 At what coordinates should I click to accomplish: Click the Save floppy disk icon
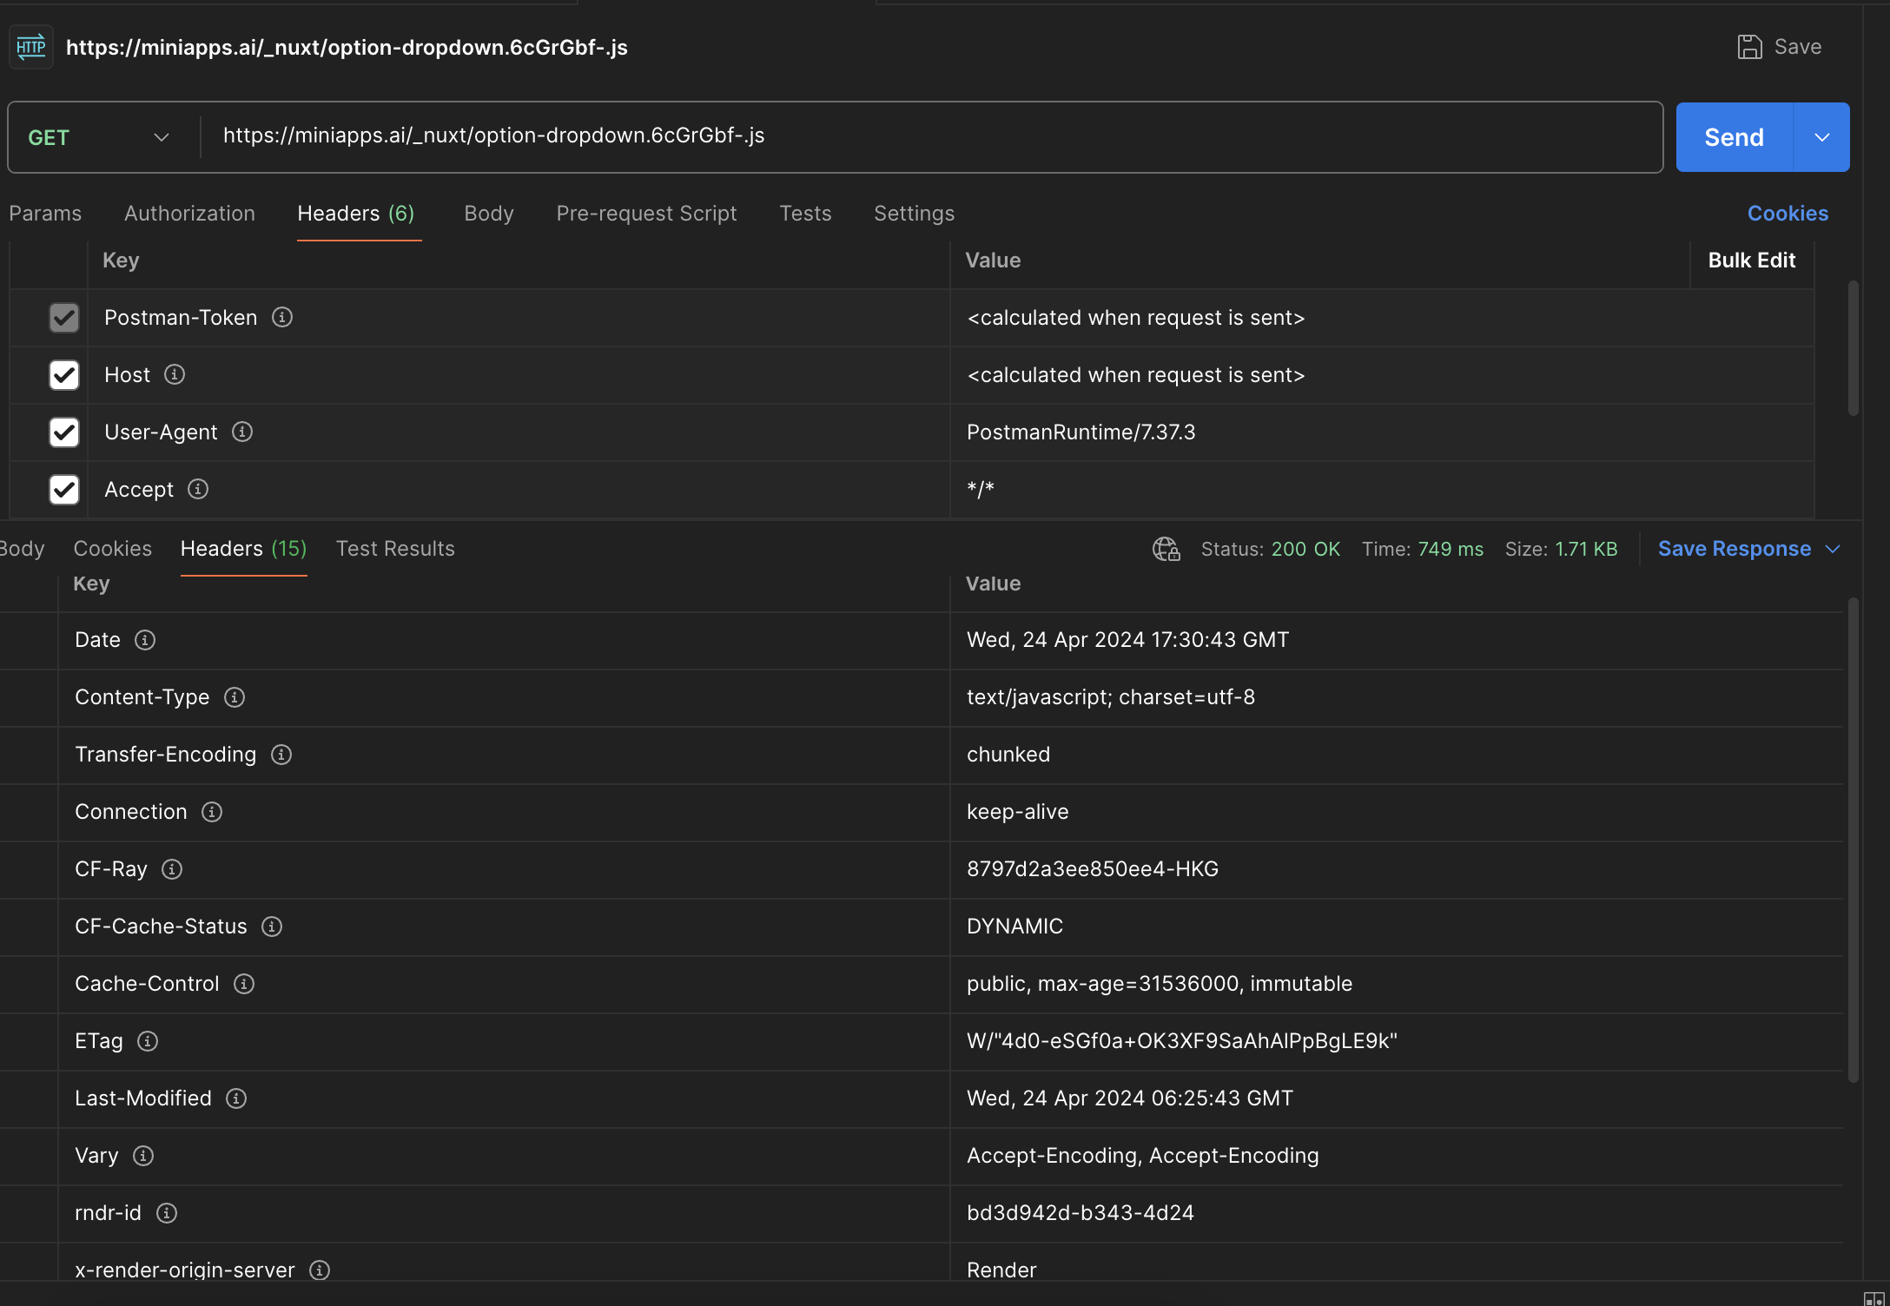point(1749,47)
